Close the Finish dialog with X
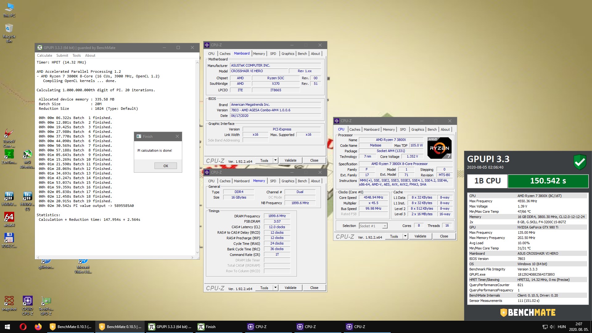This screenshot has height=333, width=592. (x=177, y=136)
